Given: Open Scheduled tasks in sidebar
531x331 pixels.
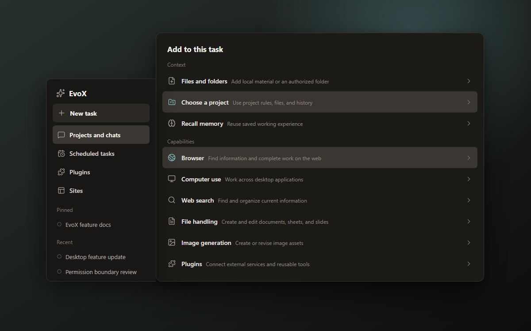Looking at the screenshot, I should (101, 154).
